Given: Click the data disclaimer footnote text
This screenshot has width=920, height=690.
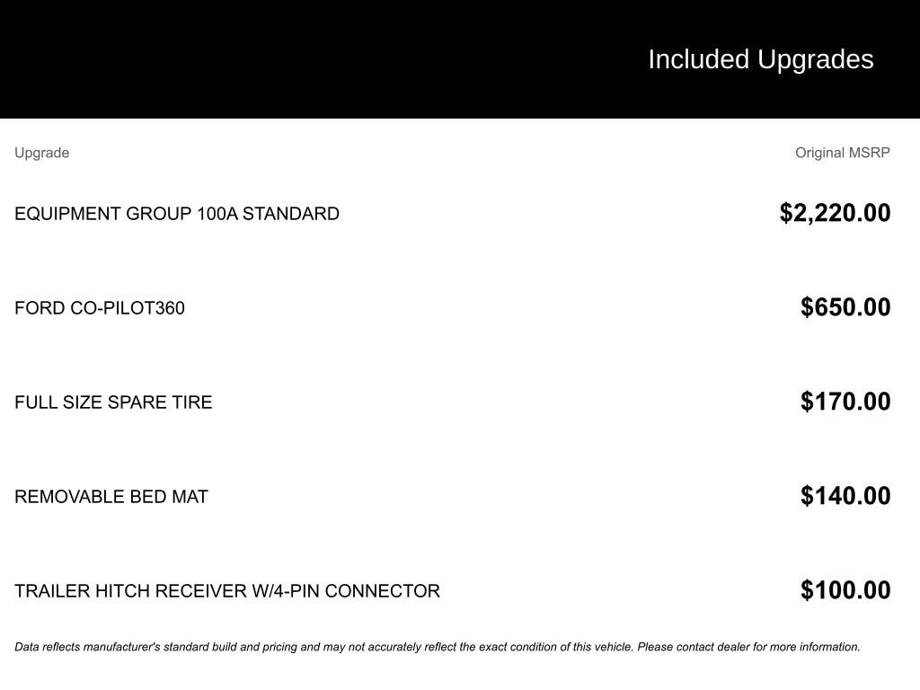Looking at the screenshot, I should (x=438, y=647).
